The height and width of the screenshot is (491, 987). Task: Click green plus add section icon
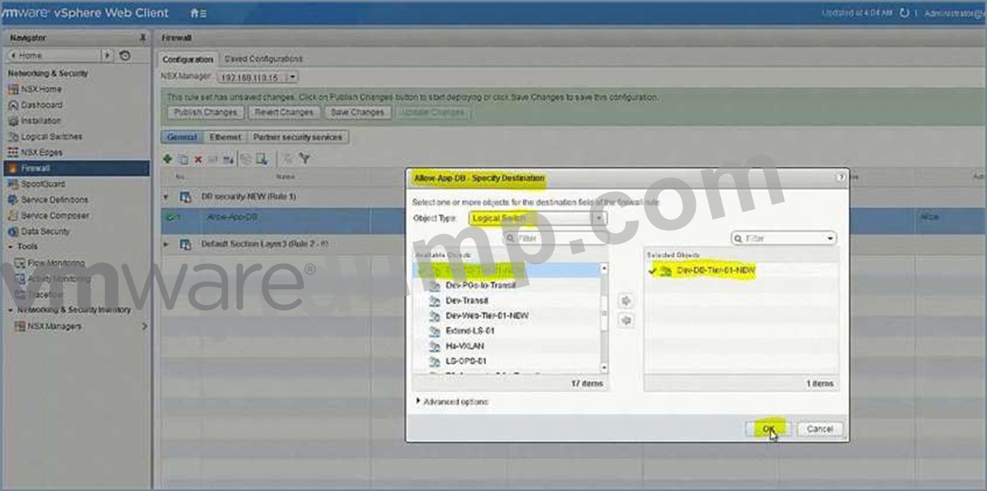[x=168, y=159]
